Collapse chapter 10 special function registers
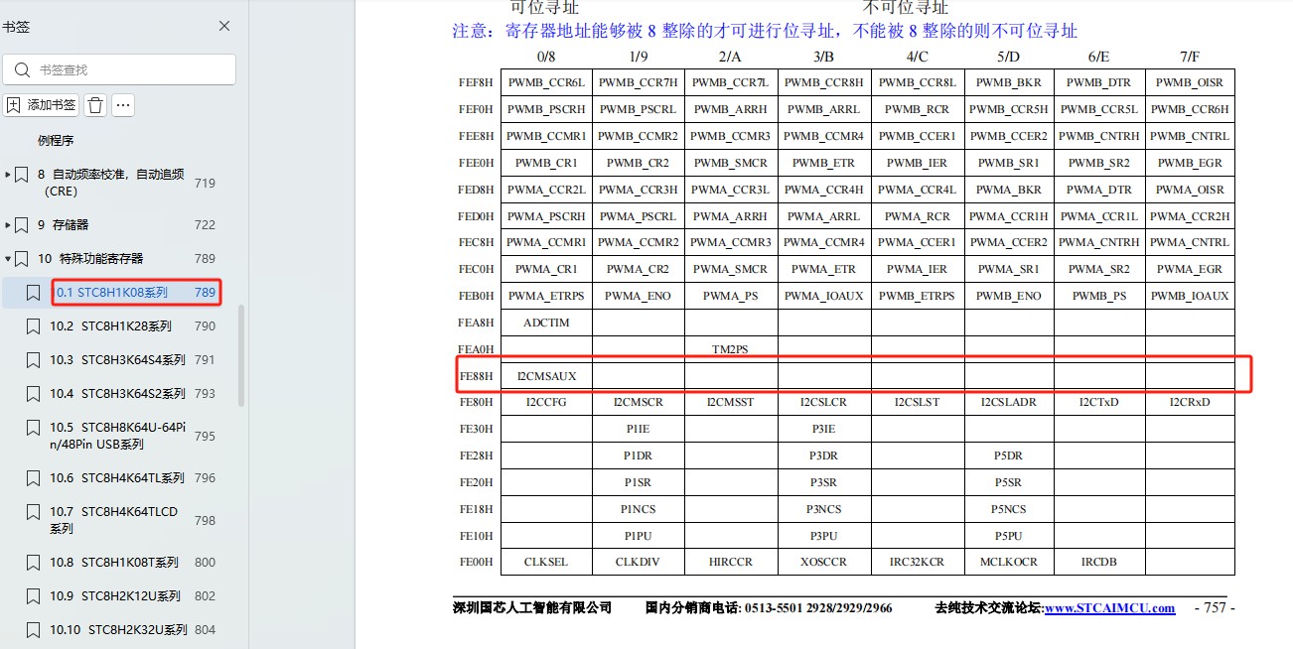Viewport: 1293px width, 649px height. pyautogui.click(x=8, y=258)
